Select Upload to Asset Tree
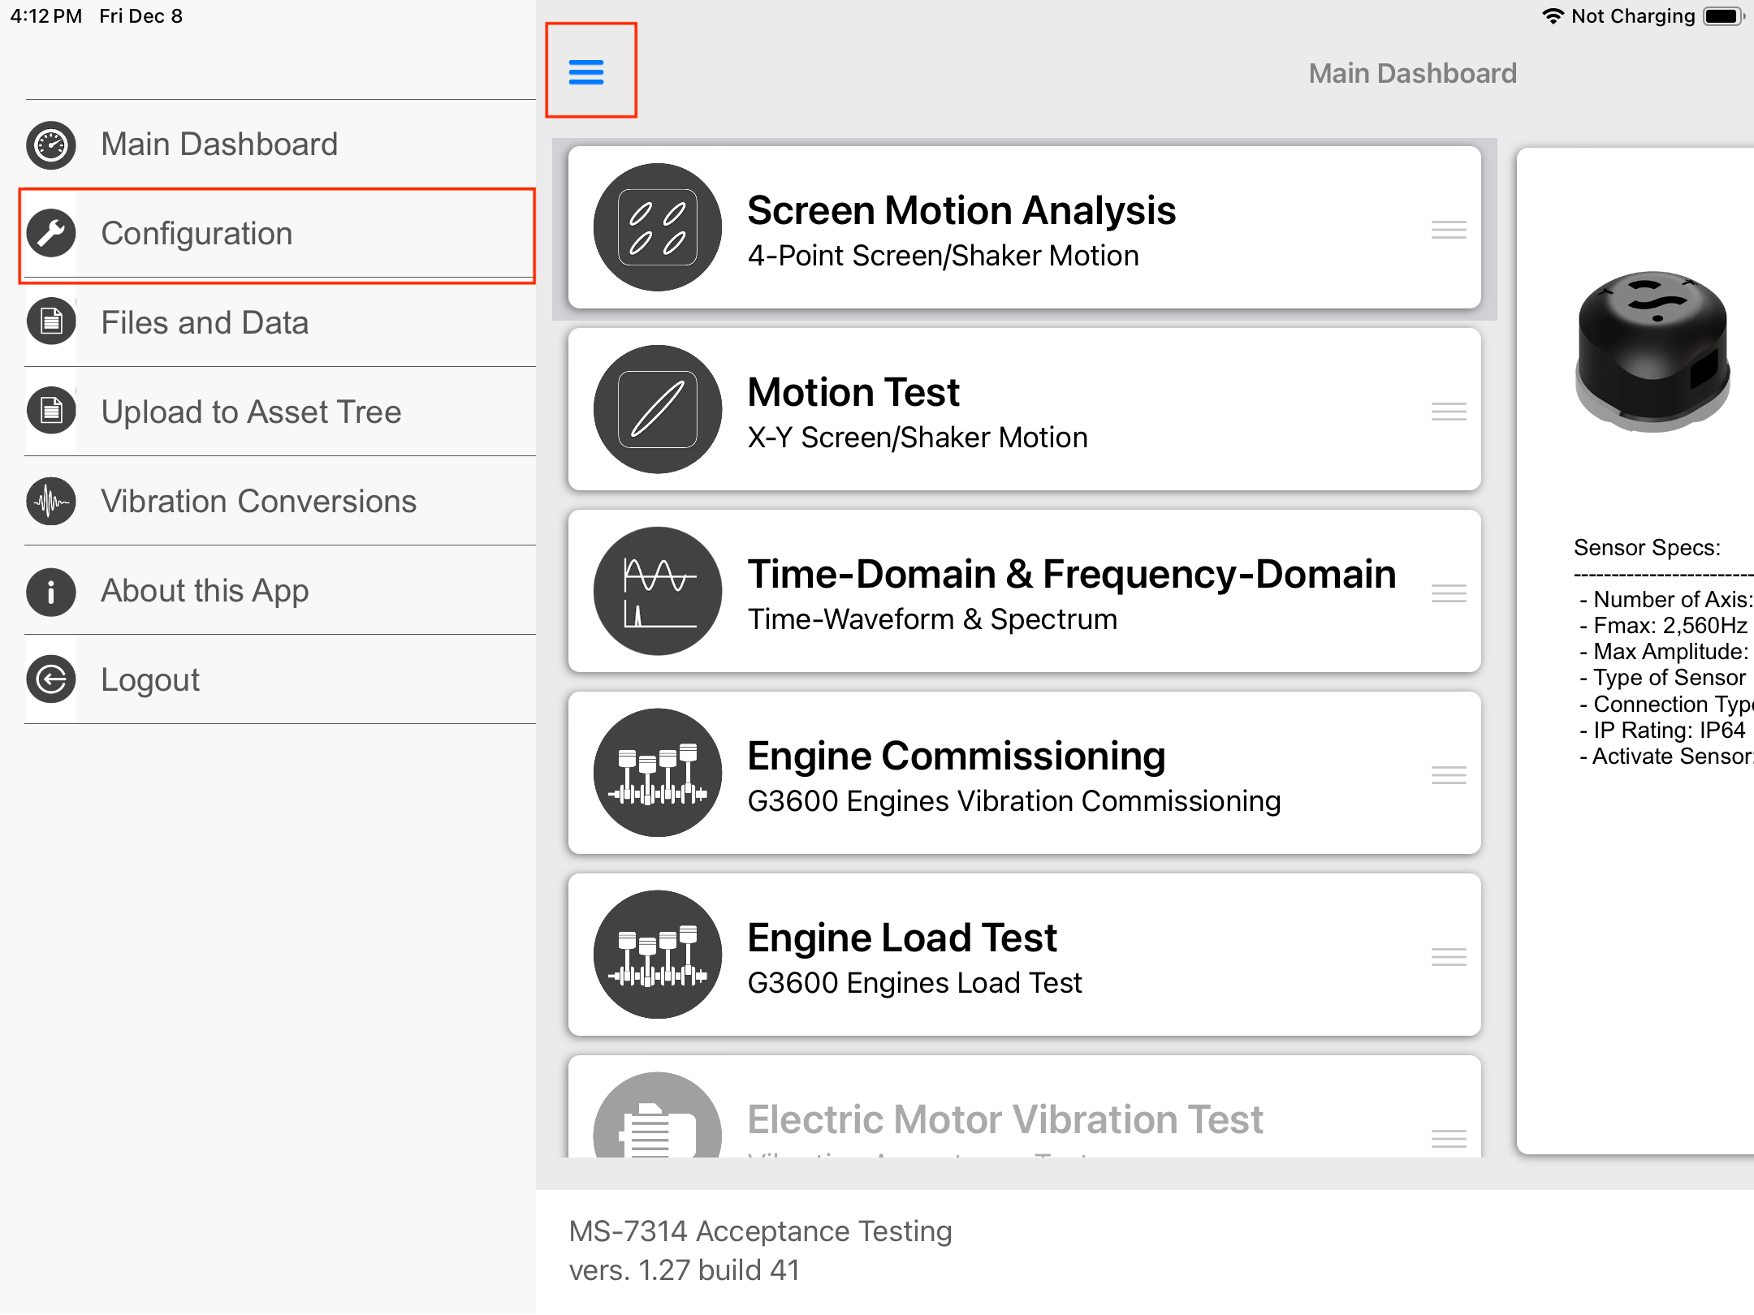 coord(251,412)
